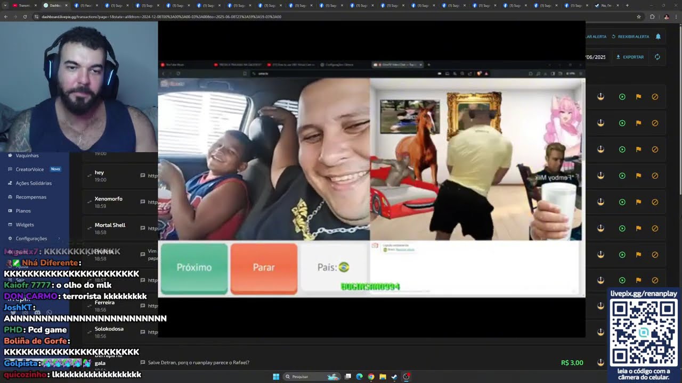Screen dimensions: 682x383
Task: Block the Mortal Shell sender
Action: click(x=655, y=228)
